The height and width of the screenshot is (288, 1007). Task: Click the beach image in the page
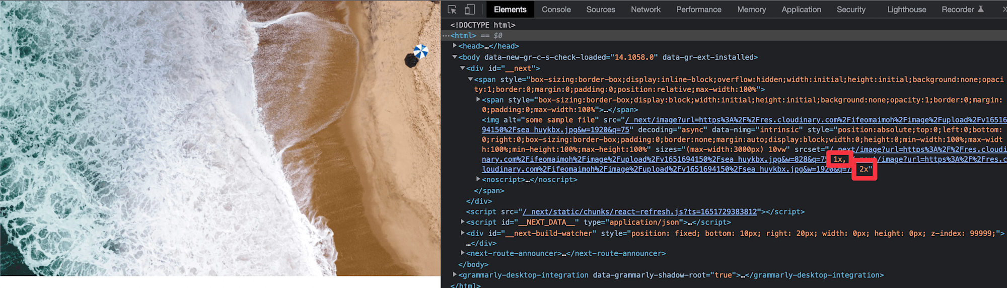click(x=220, y=138)
